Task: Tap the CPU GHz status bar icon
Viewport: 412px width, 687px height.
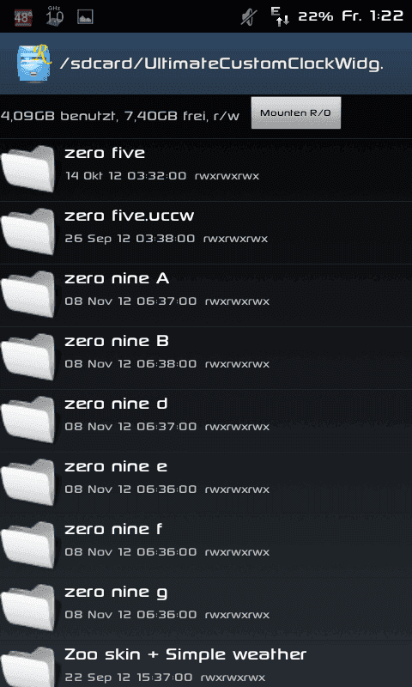Action: 55,16
